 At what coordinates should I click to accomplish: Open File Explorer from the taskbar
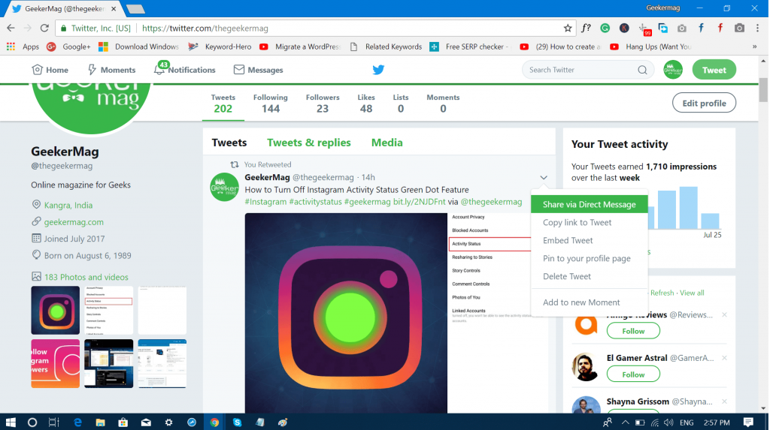click(100, 422)
